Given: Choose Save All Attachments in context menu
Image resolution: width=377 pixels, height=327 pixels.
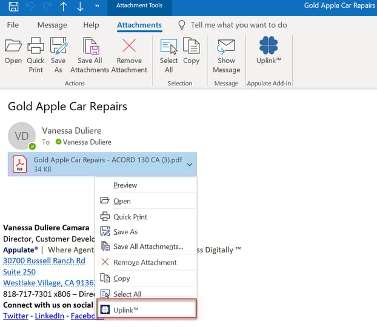Looking at the screenshot, I should 146,246.
